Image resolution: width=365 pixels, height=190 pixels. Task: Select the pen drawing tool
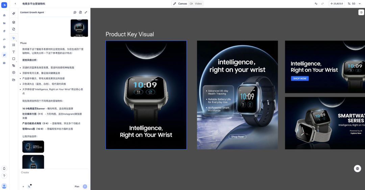pyautogui.click(x=14, y=66)
